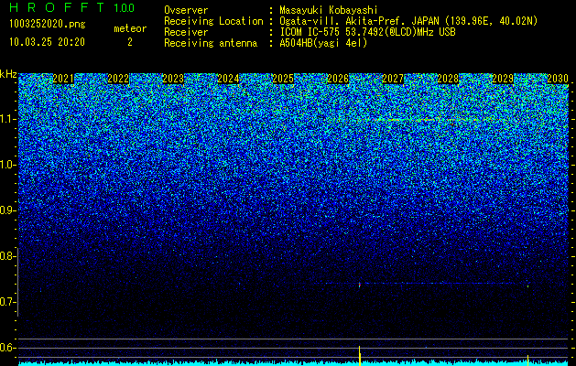Click the meteor count value 2
This screenshot has width=576, height=366.
[130, 42]
